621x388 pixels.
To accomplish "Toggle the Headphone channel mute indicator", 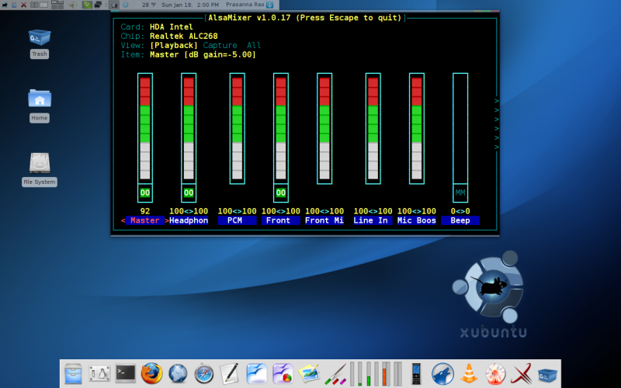I will pyautogui.click(x=189, y=192).
